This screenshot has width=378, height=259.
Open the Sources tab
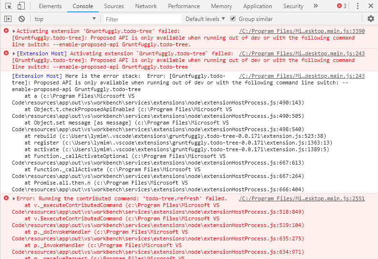click(x=114, y=6)
